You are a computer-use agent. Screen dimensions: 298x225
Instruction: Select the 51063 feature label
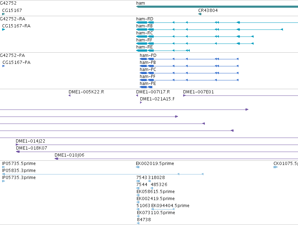143,206
